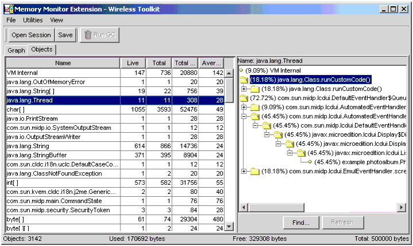The image size is (413, 246).
Task: Collapse the 45.45% javax.microedition.lcdui.Li node
Action: [x=290, y=153]
